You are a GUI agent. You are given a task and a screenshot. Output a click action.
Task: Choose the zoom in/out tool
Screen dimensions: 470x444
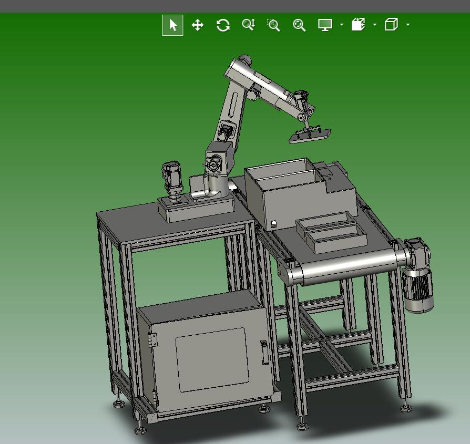[x=249, y=25]
